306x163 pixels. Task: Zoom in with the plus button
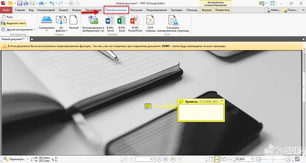(x=288, y=159)
